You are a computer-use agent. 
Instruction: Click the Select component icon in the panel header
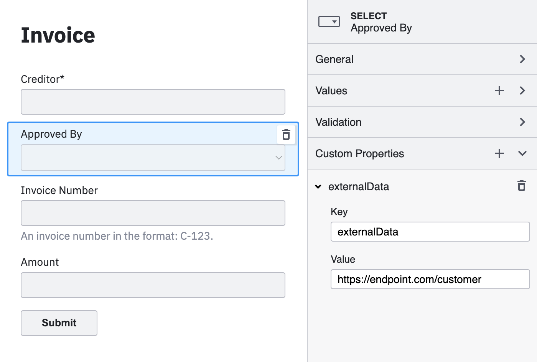[x=329, y=22]
